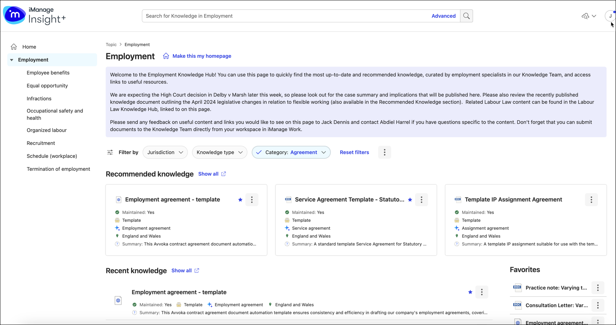This screenshot has width=616, height=325.
Task: Collapse the Employment section in sidebar
Action: click(x=12, y=60)
